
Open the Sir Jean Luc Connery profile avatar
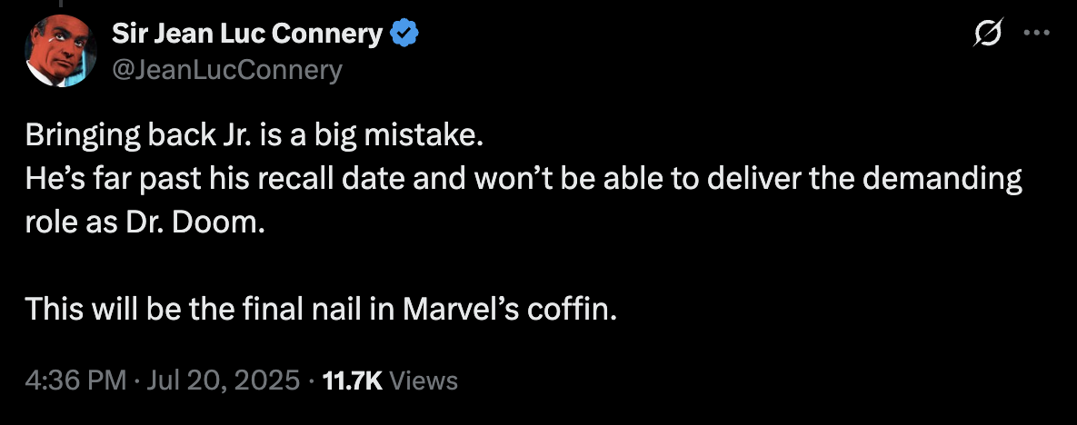point(61,51)
